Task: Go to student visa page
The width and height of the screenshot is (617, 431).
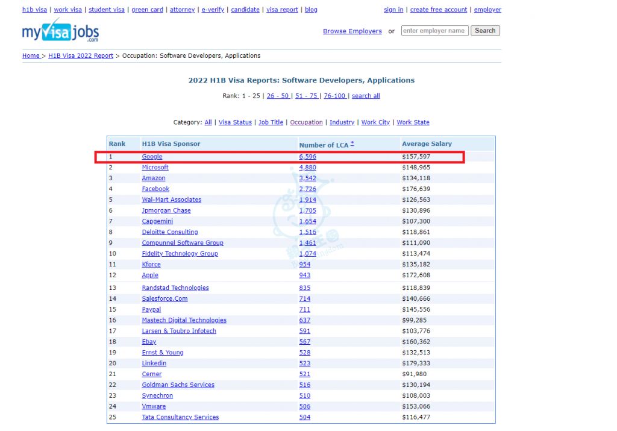Action: pos(107,10)
